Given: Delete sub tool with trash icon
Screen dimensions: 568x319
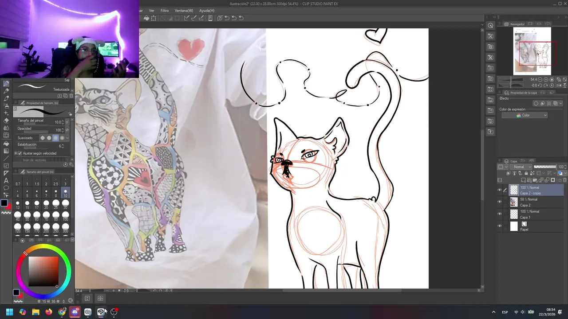Looking at the screenshot, I should [71, 96].
